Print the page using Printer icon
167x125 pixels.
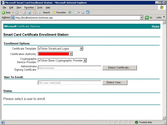[83, 12]
